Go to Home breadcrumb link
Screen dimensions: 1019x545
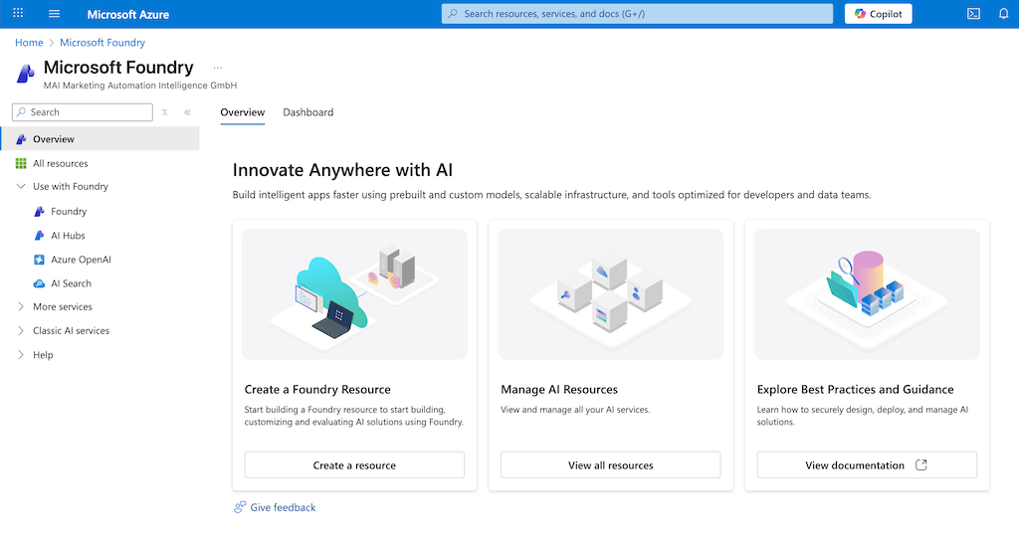tap(29, 43)
